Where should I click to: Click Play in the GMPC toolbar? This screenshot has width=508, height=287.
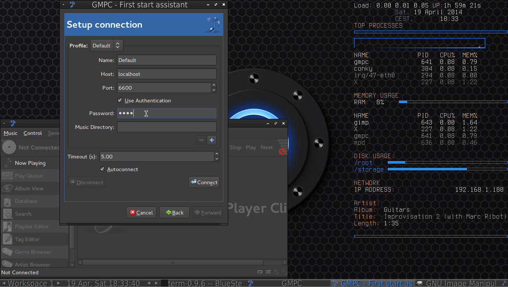(x=251, y=147)
